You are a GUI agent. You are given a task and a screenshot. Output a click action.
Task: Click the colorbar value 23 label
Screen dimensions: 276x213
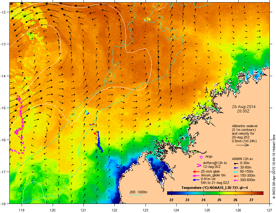pyautogui.click(x=187, y=200)
